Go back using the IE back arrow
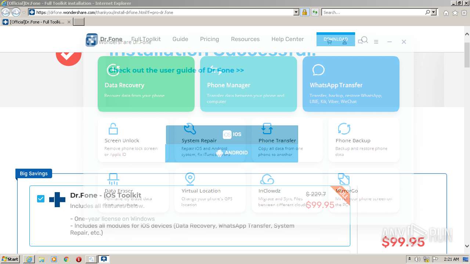This screenshot has width=470, height=264. tap(6, 12)
